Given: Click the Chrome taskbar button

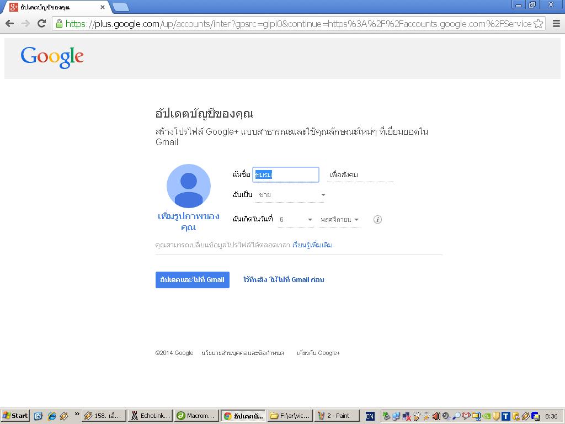Looking at the screenshot, I should [x=243, y=416].
